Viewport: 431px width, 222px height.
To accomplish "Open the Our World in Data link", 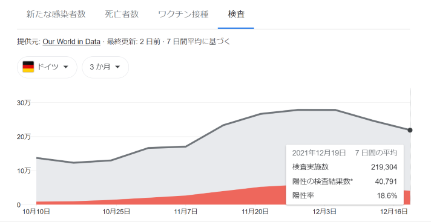I will click(71, 42).
